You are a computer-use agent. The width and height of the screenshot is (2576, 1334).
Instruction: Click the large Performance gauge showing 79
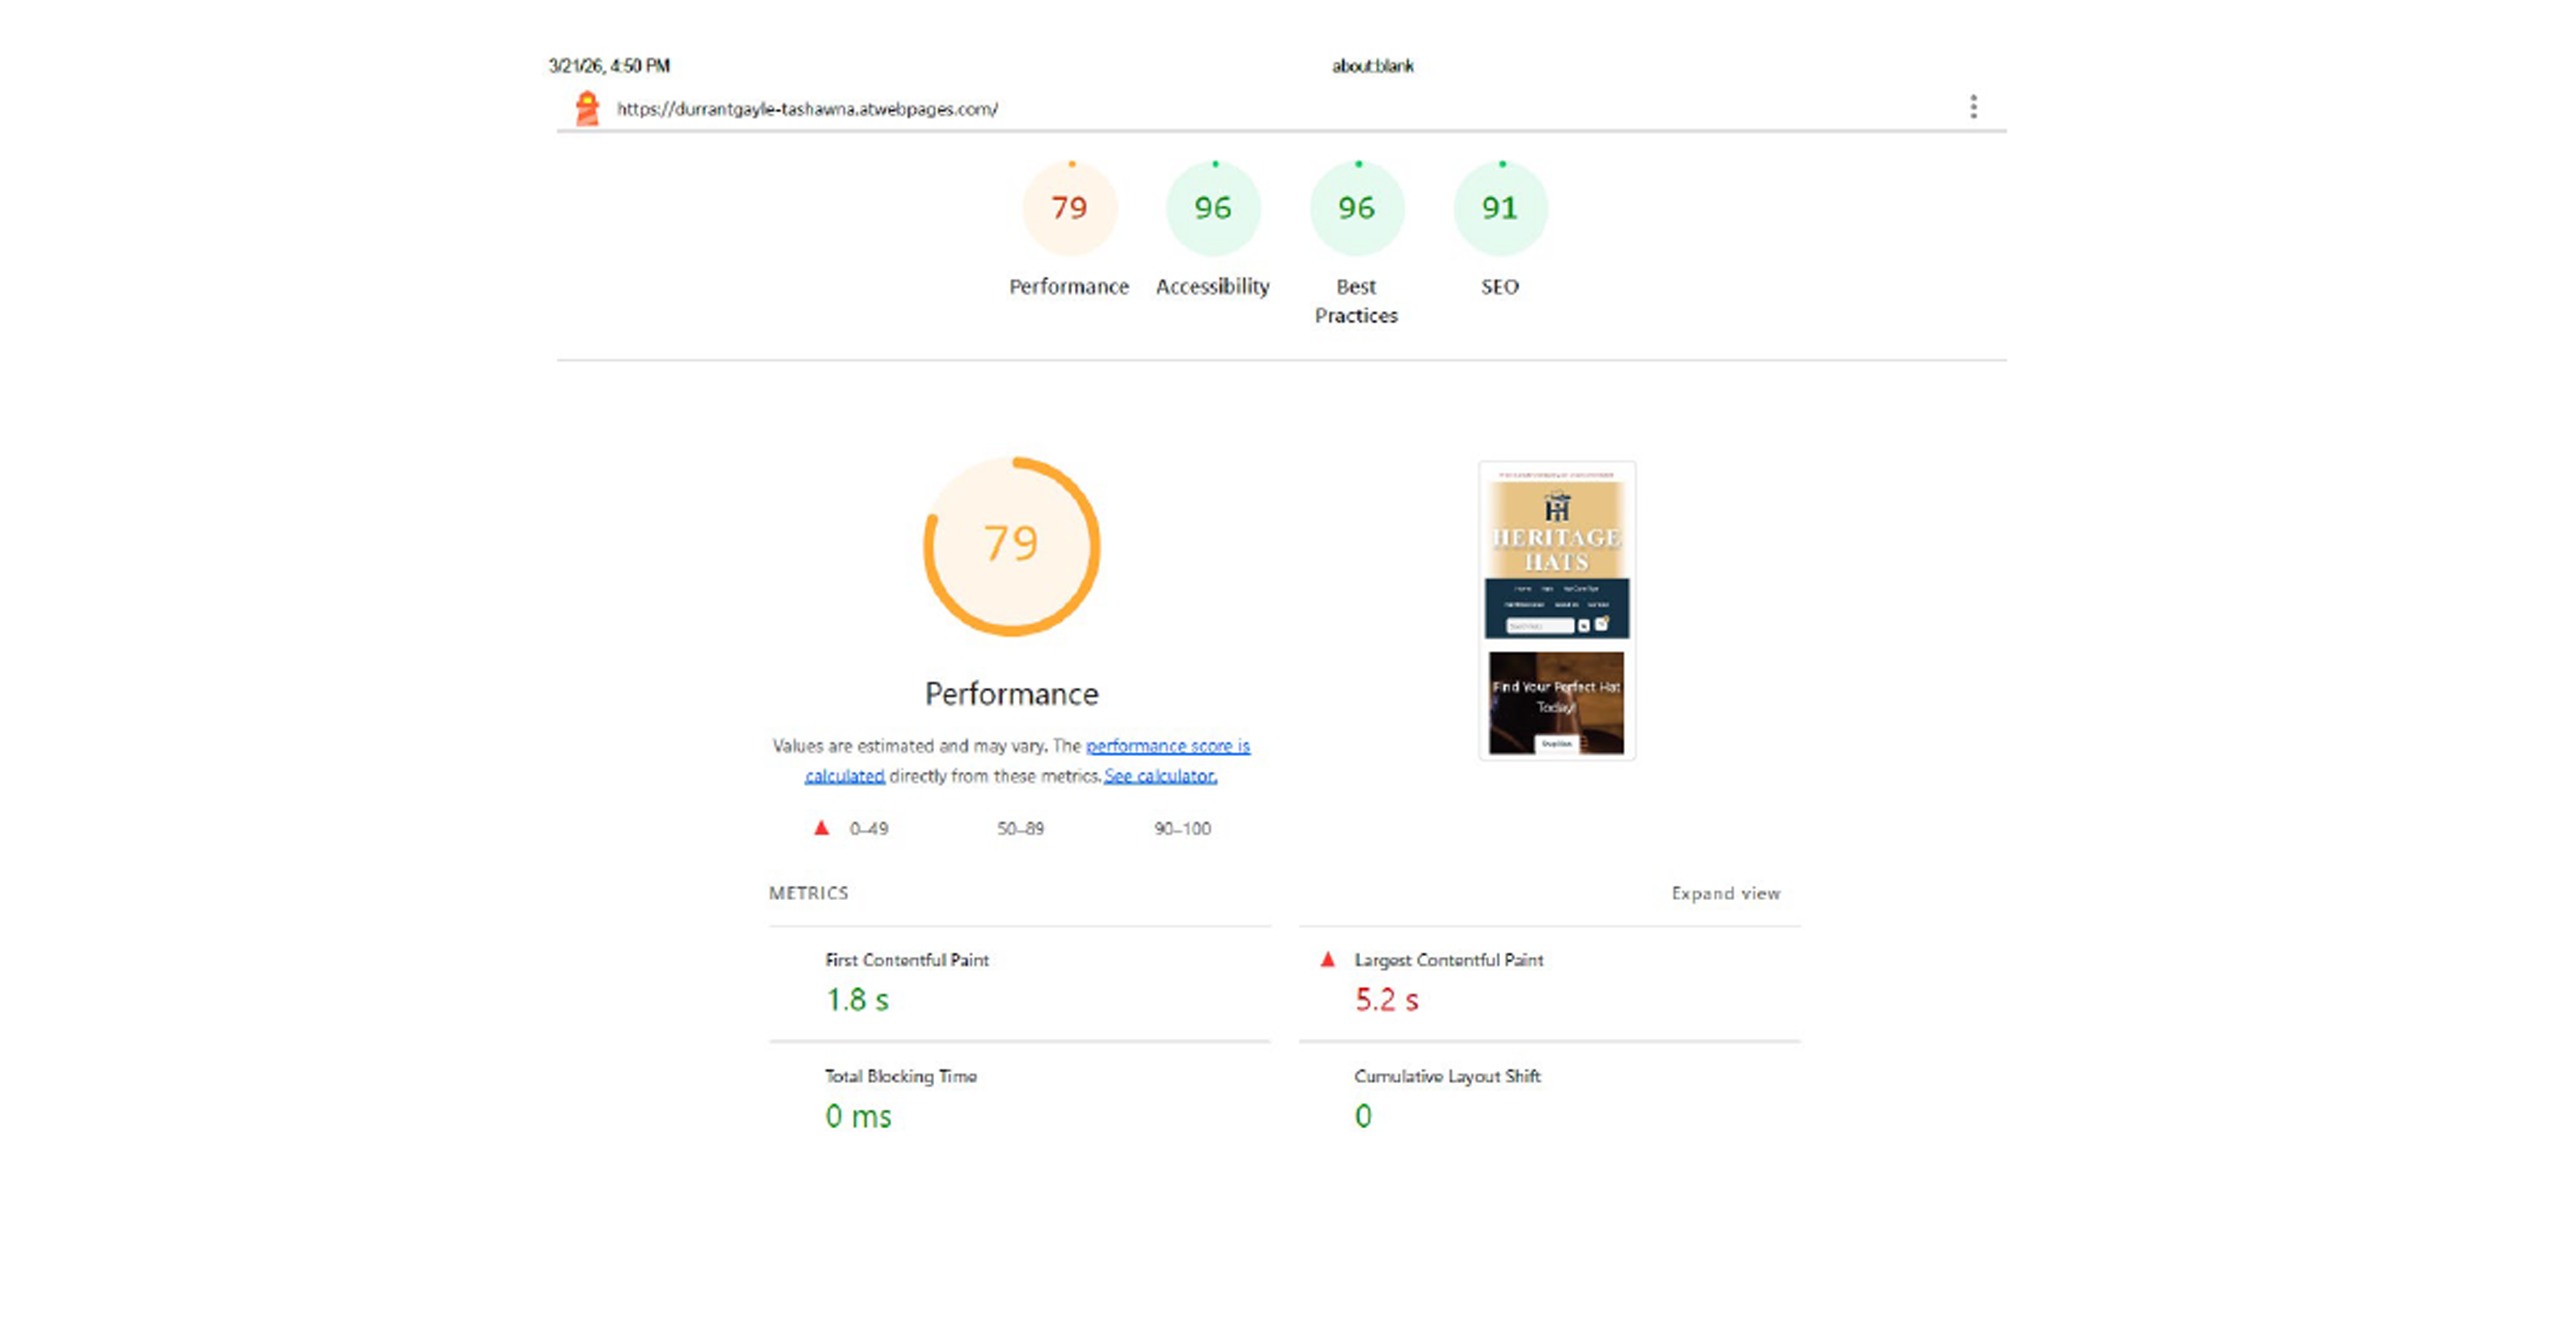1012,546
